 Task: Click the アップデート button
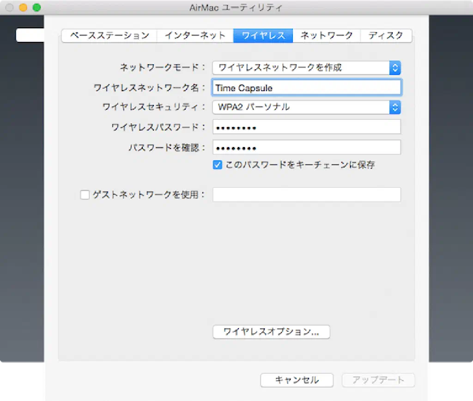pyautogui.click(x=378, y=380)
